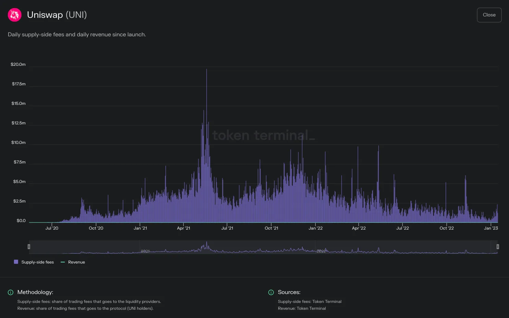This screenshot has height=318, width=509.
Task: Click the green Revenue line marker
Action: click(x=63, y=262)
